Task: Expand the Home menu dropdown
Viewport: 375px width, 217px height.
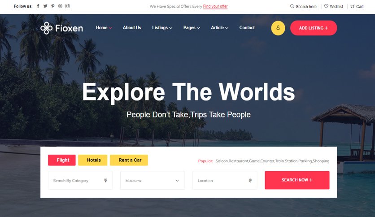Action: pos(104,28)
